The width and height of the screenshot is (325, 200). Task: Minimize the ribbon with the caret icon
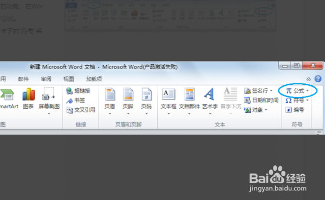click(x=309, y=79)
